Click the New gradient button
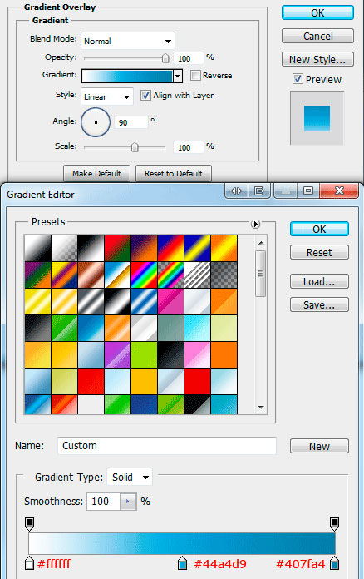The width and height of the screenshot is (364, 579). point(319,446)
